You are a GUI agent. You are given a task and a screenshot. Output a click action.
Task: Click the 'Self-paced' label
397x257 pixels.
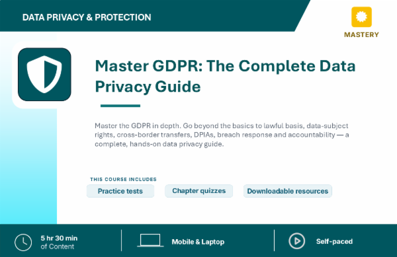pos(334,241)
